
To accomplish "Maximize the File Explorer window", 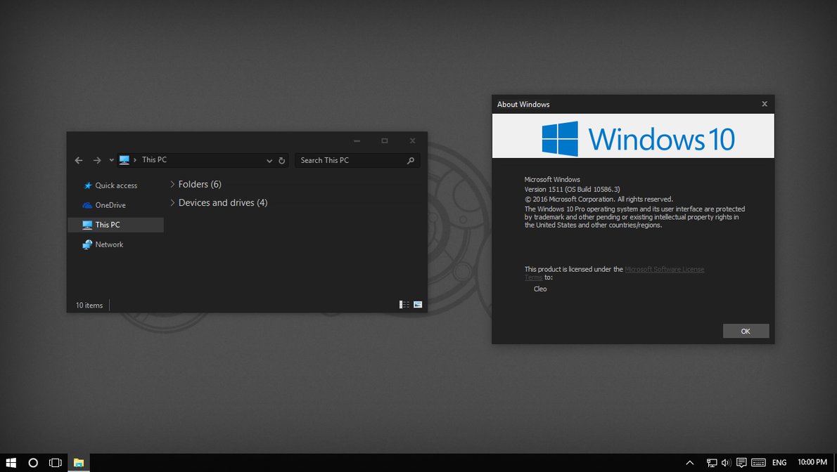I will point(384,140).
